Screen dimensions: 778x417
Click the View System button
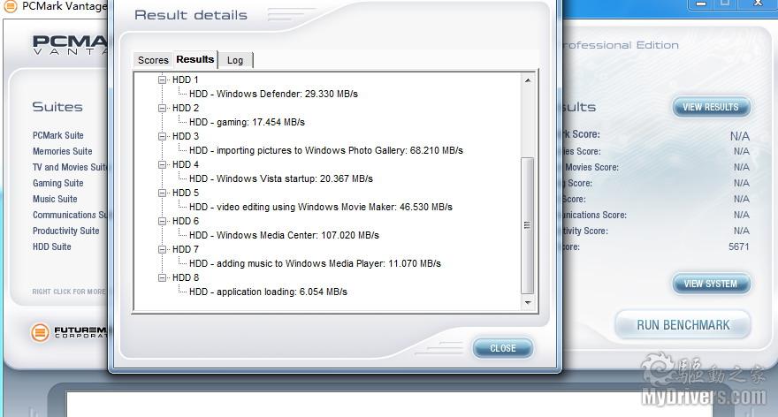710,284
